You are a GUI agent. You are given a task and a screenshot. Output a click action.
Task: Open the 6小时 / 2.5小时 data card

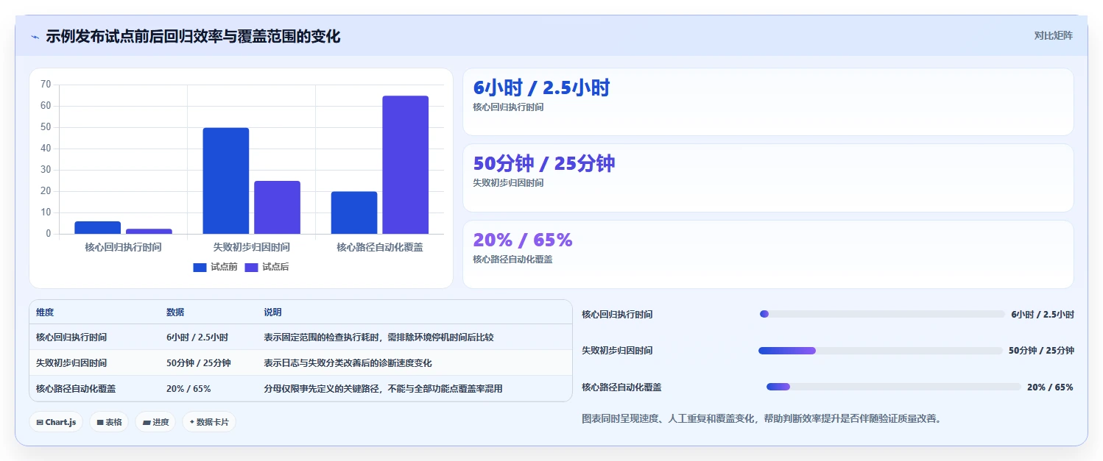[768, 102]
